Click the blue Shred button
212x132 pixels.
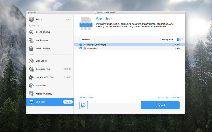point(160,105)
